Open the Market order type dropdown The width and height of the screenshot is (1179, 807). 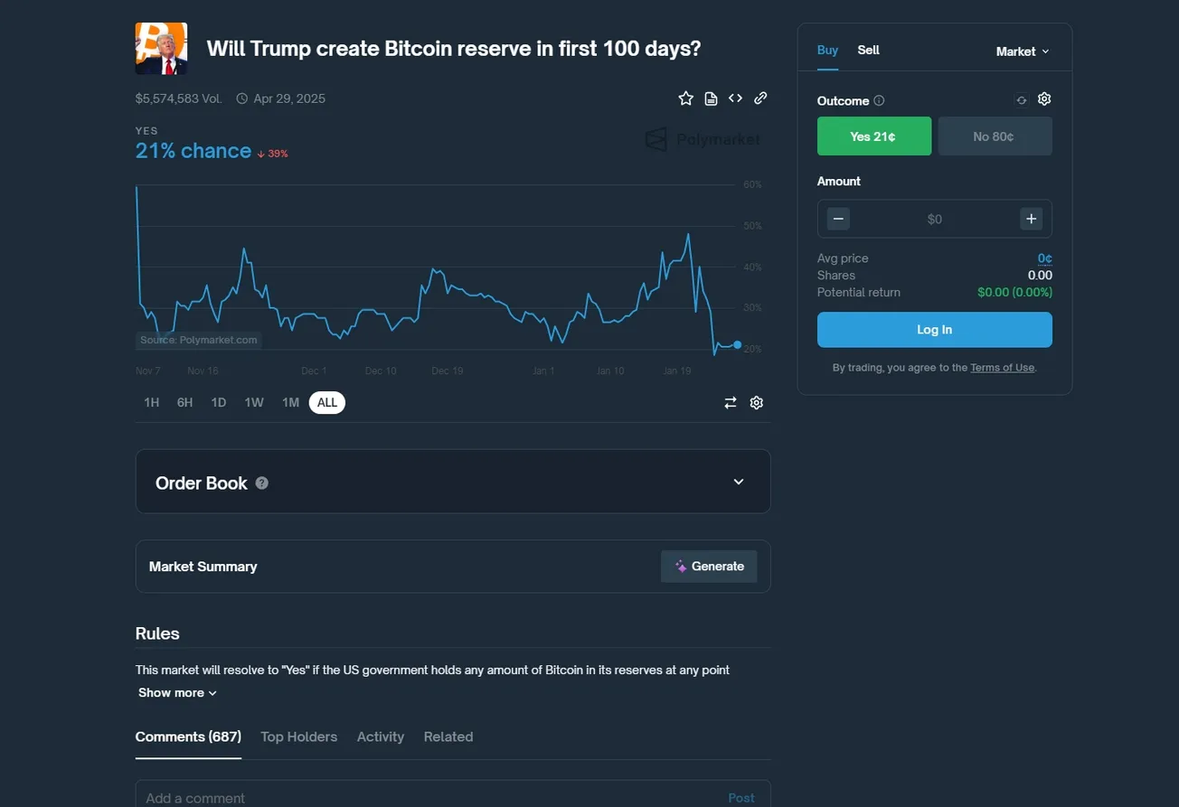click(x=1023, y=52)
